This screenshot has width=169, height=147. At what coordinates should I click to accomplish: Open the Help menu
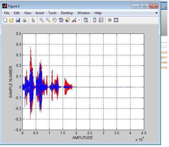[98, 13]
